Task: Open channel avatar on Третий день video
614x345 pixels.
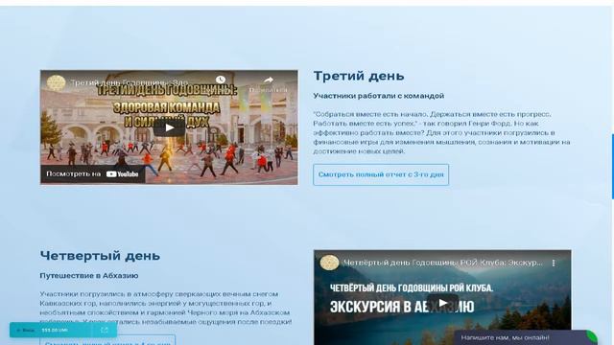Action: click(56, 83)
